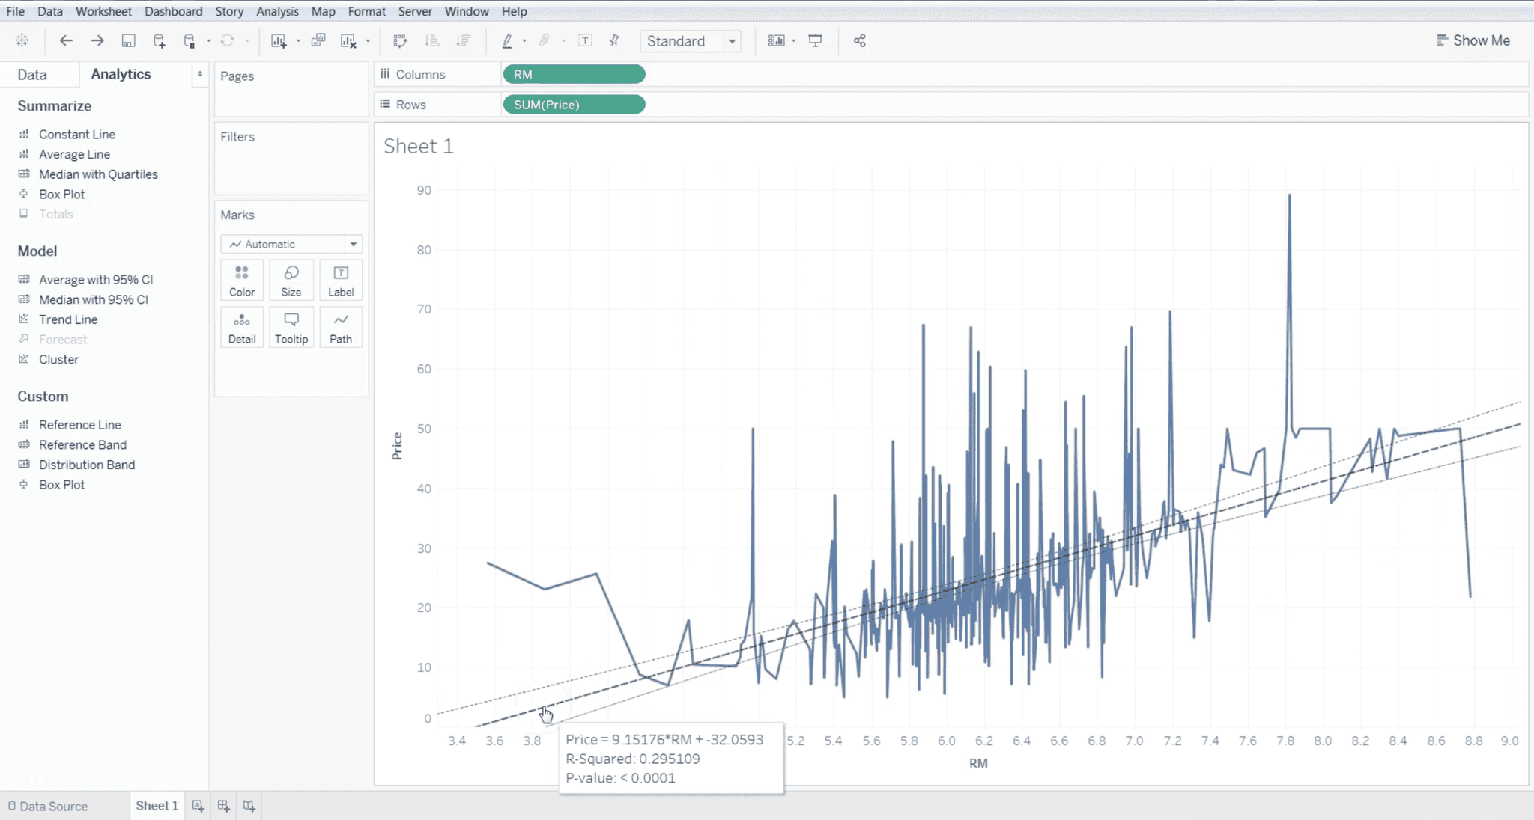Screen dimensions: 1534x820
Task: Create a New Dashboard from the status bar
Action: tap(223, 805)
